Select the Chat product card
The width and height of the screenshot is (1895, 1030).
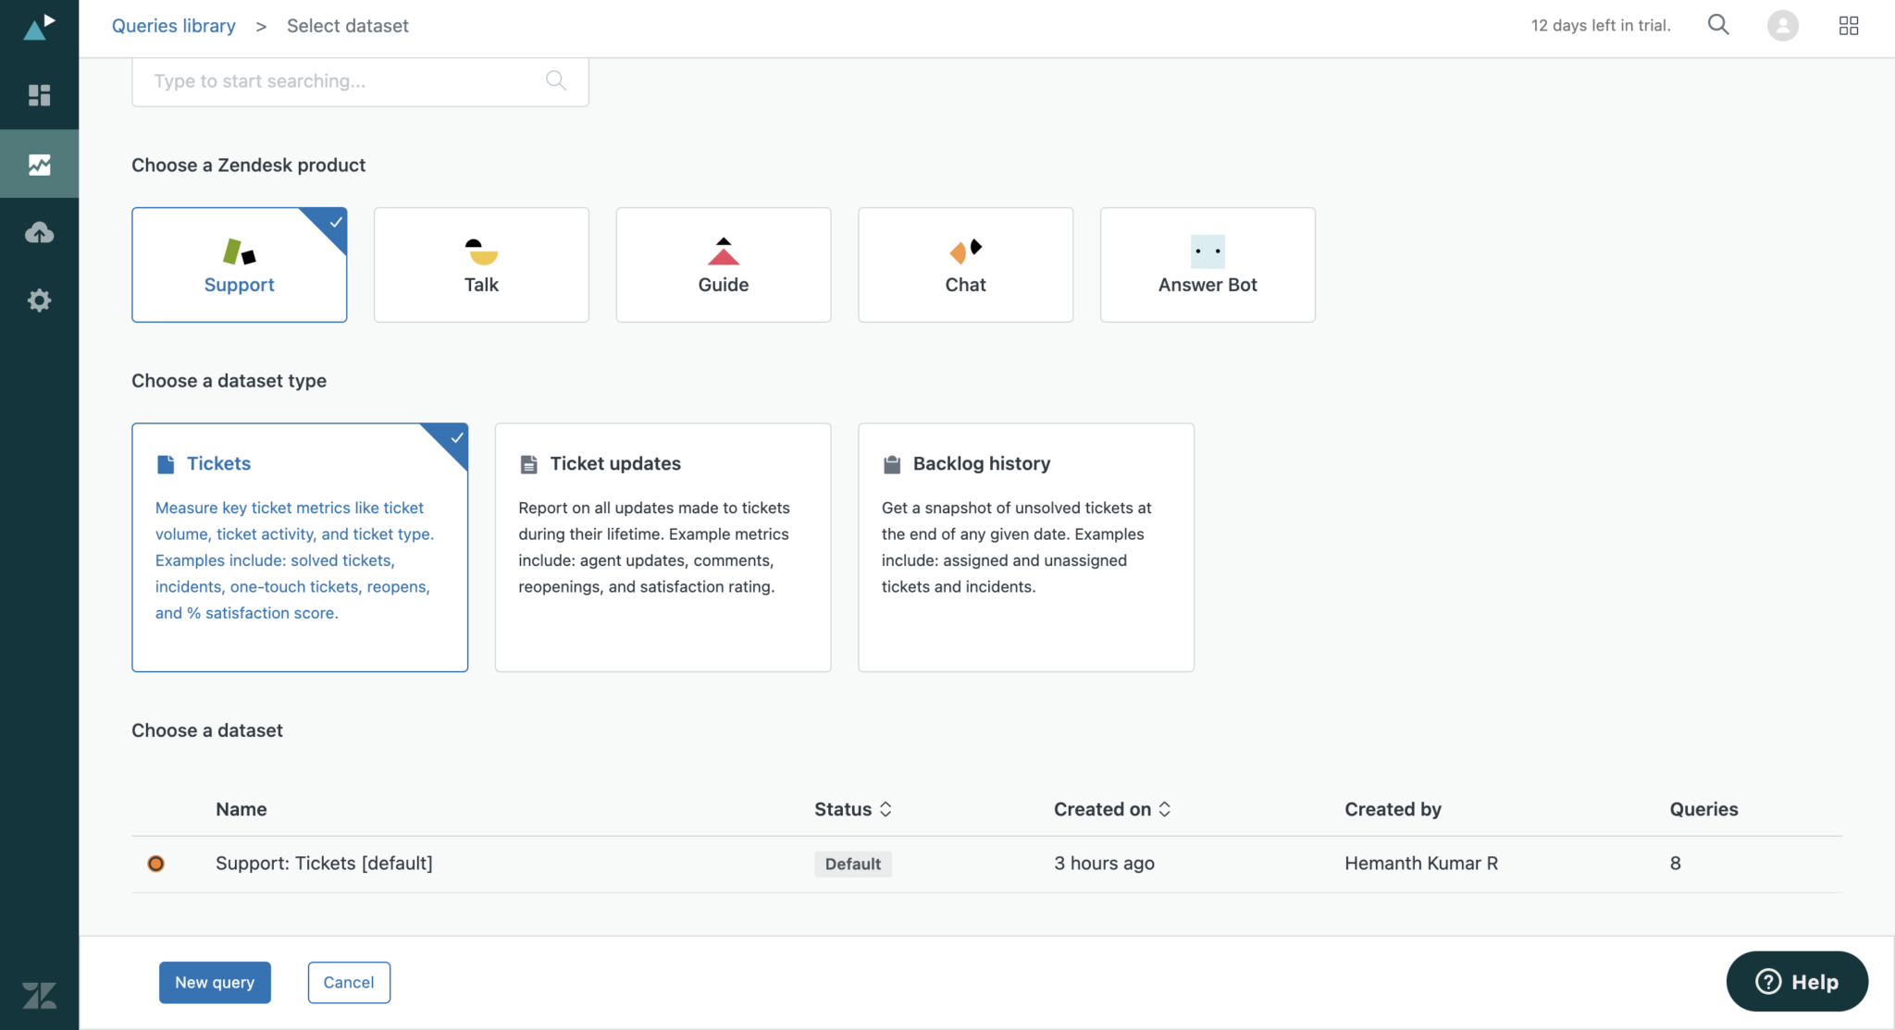965,264
